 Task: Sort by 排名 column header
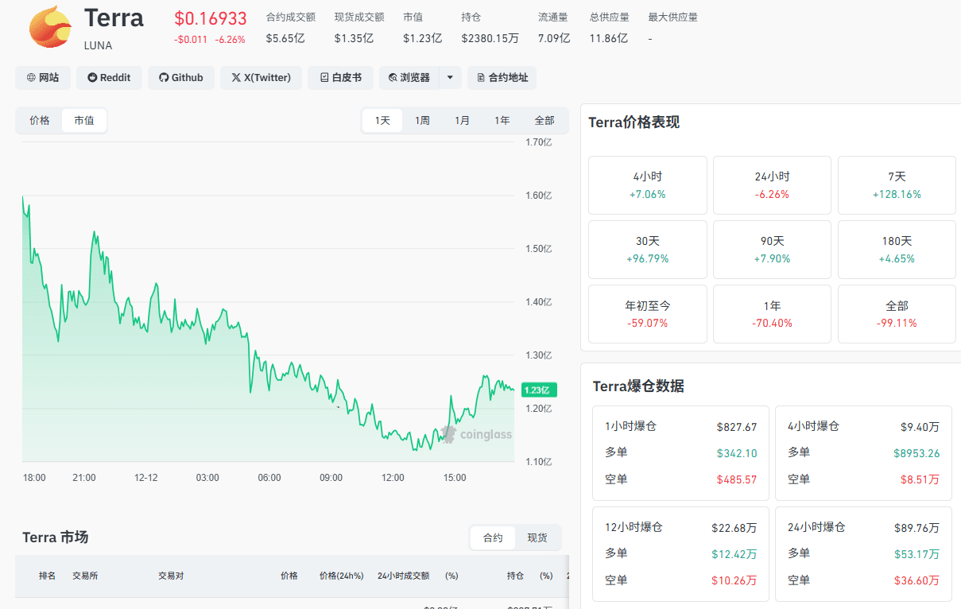(x=48, y=576)
